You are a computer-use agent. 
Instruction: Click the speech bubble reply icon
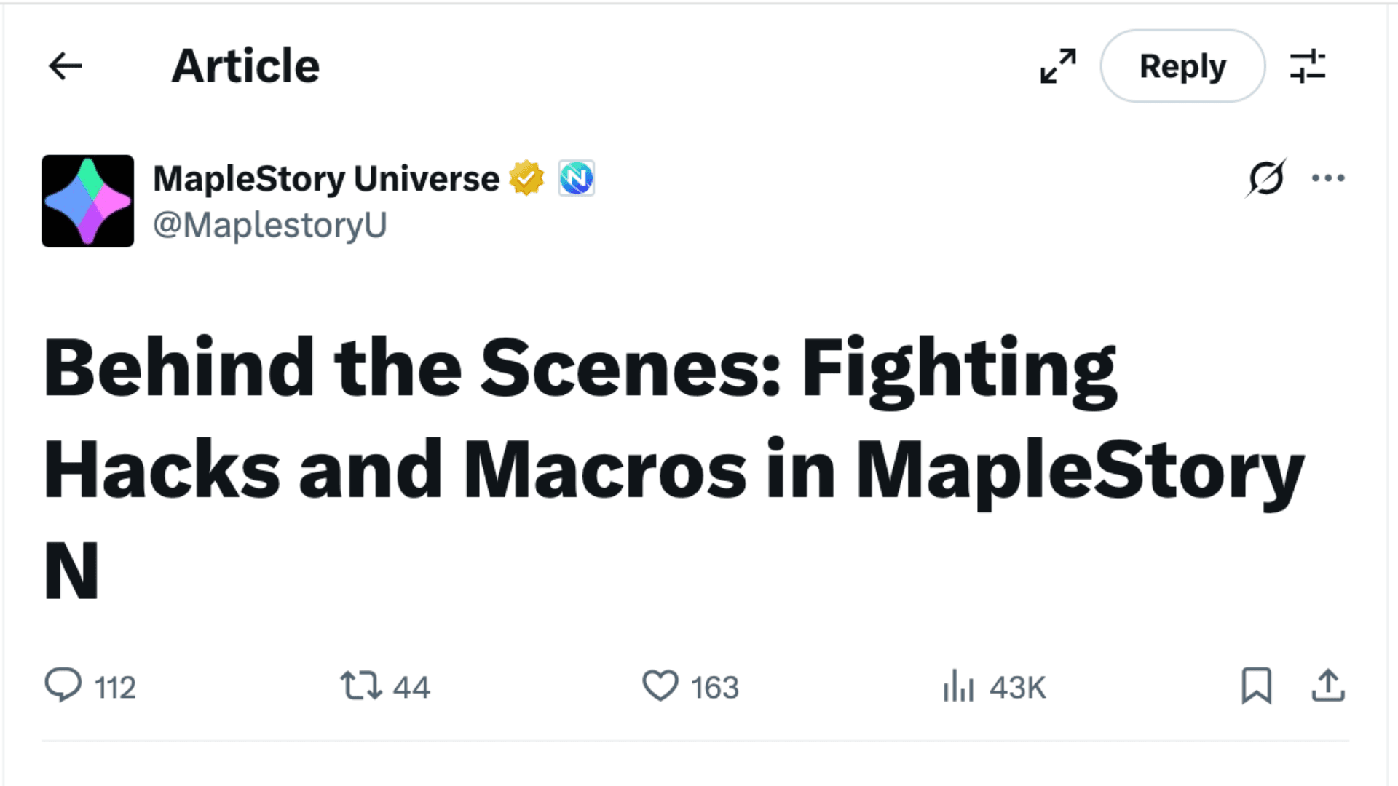click(x=63, y=686)
